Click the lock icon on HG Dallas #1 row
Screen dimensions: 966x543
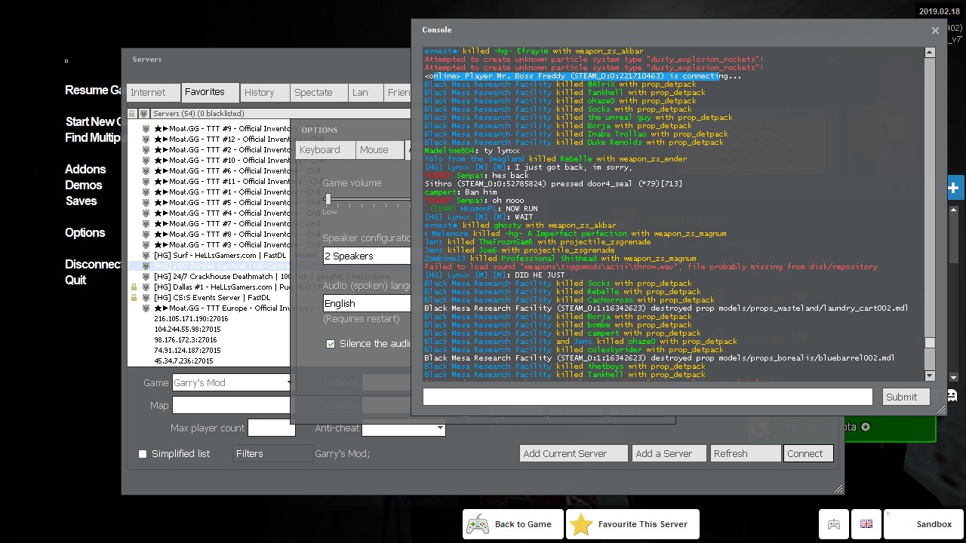pyautogui.click(x=134, y=287)
